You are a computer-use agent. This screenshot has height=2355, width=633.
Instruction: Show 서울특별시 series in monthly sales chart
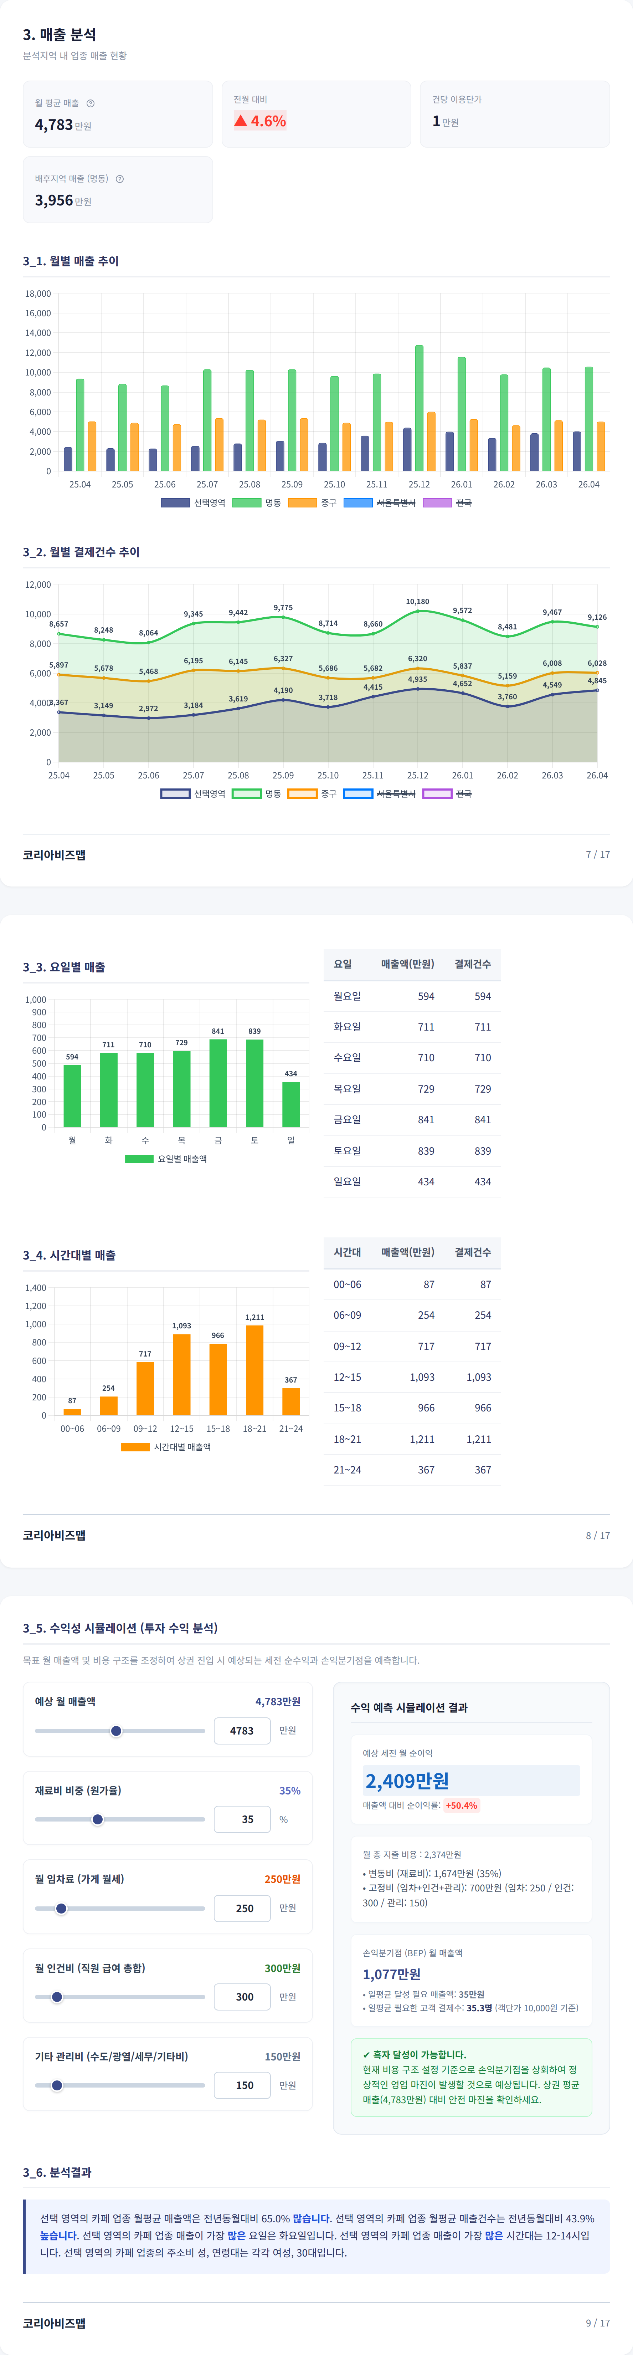click(x=379, y=503)
